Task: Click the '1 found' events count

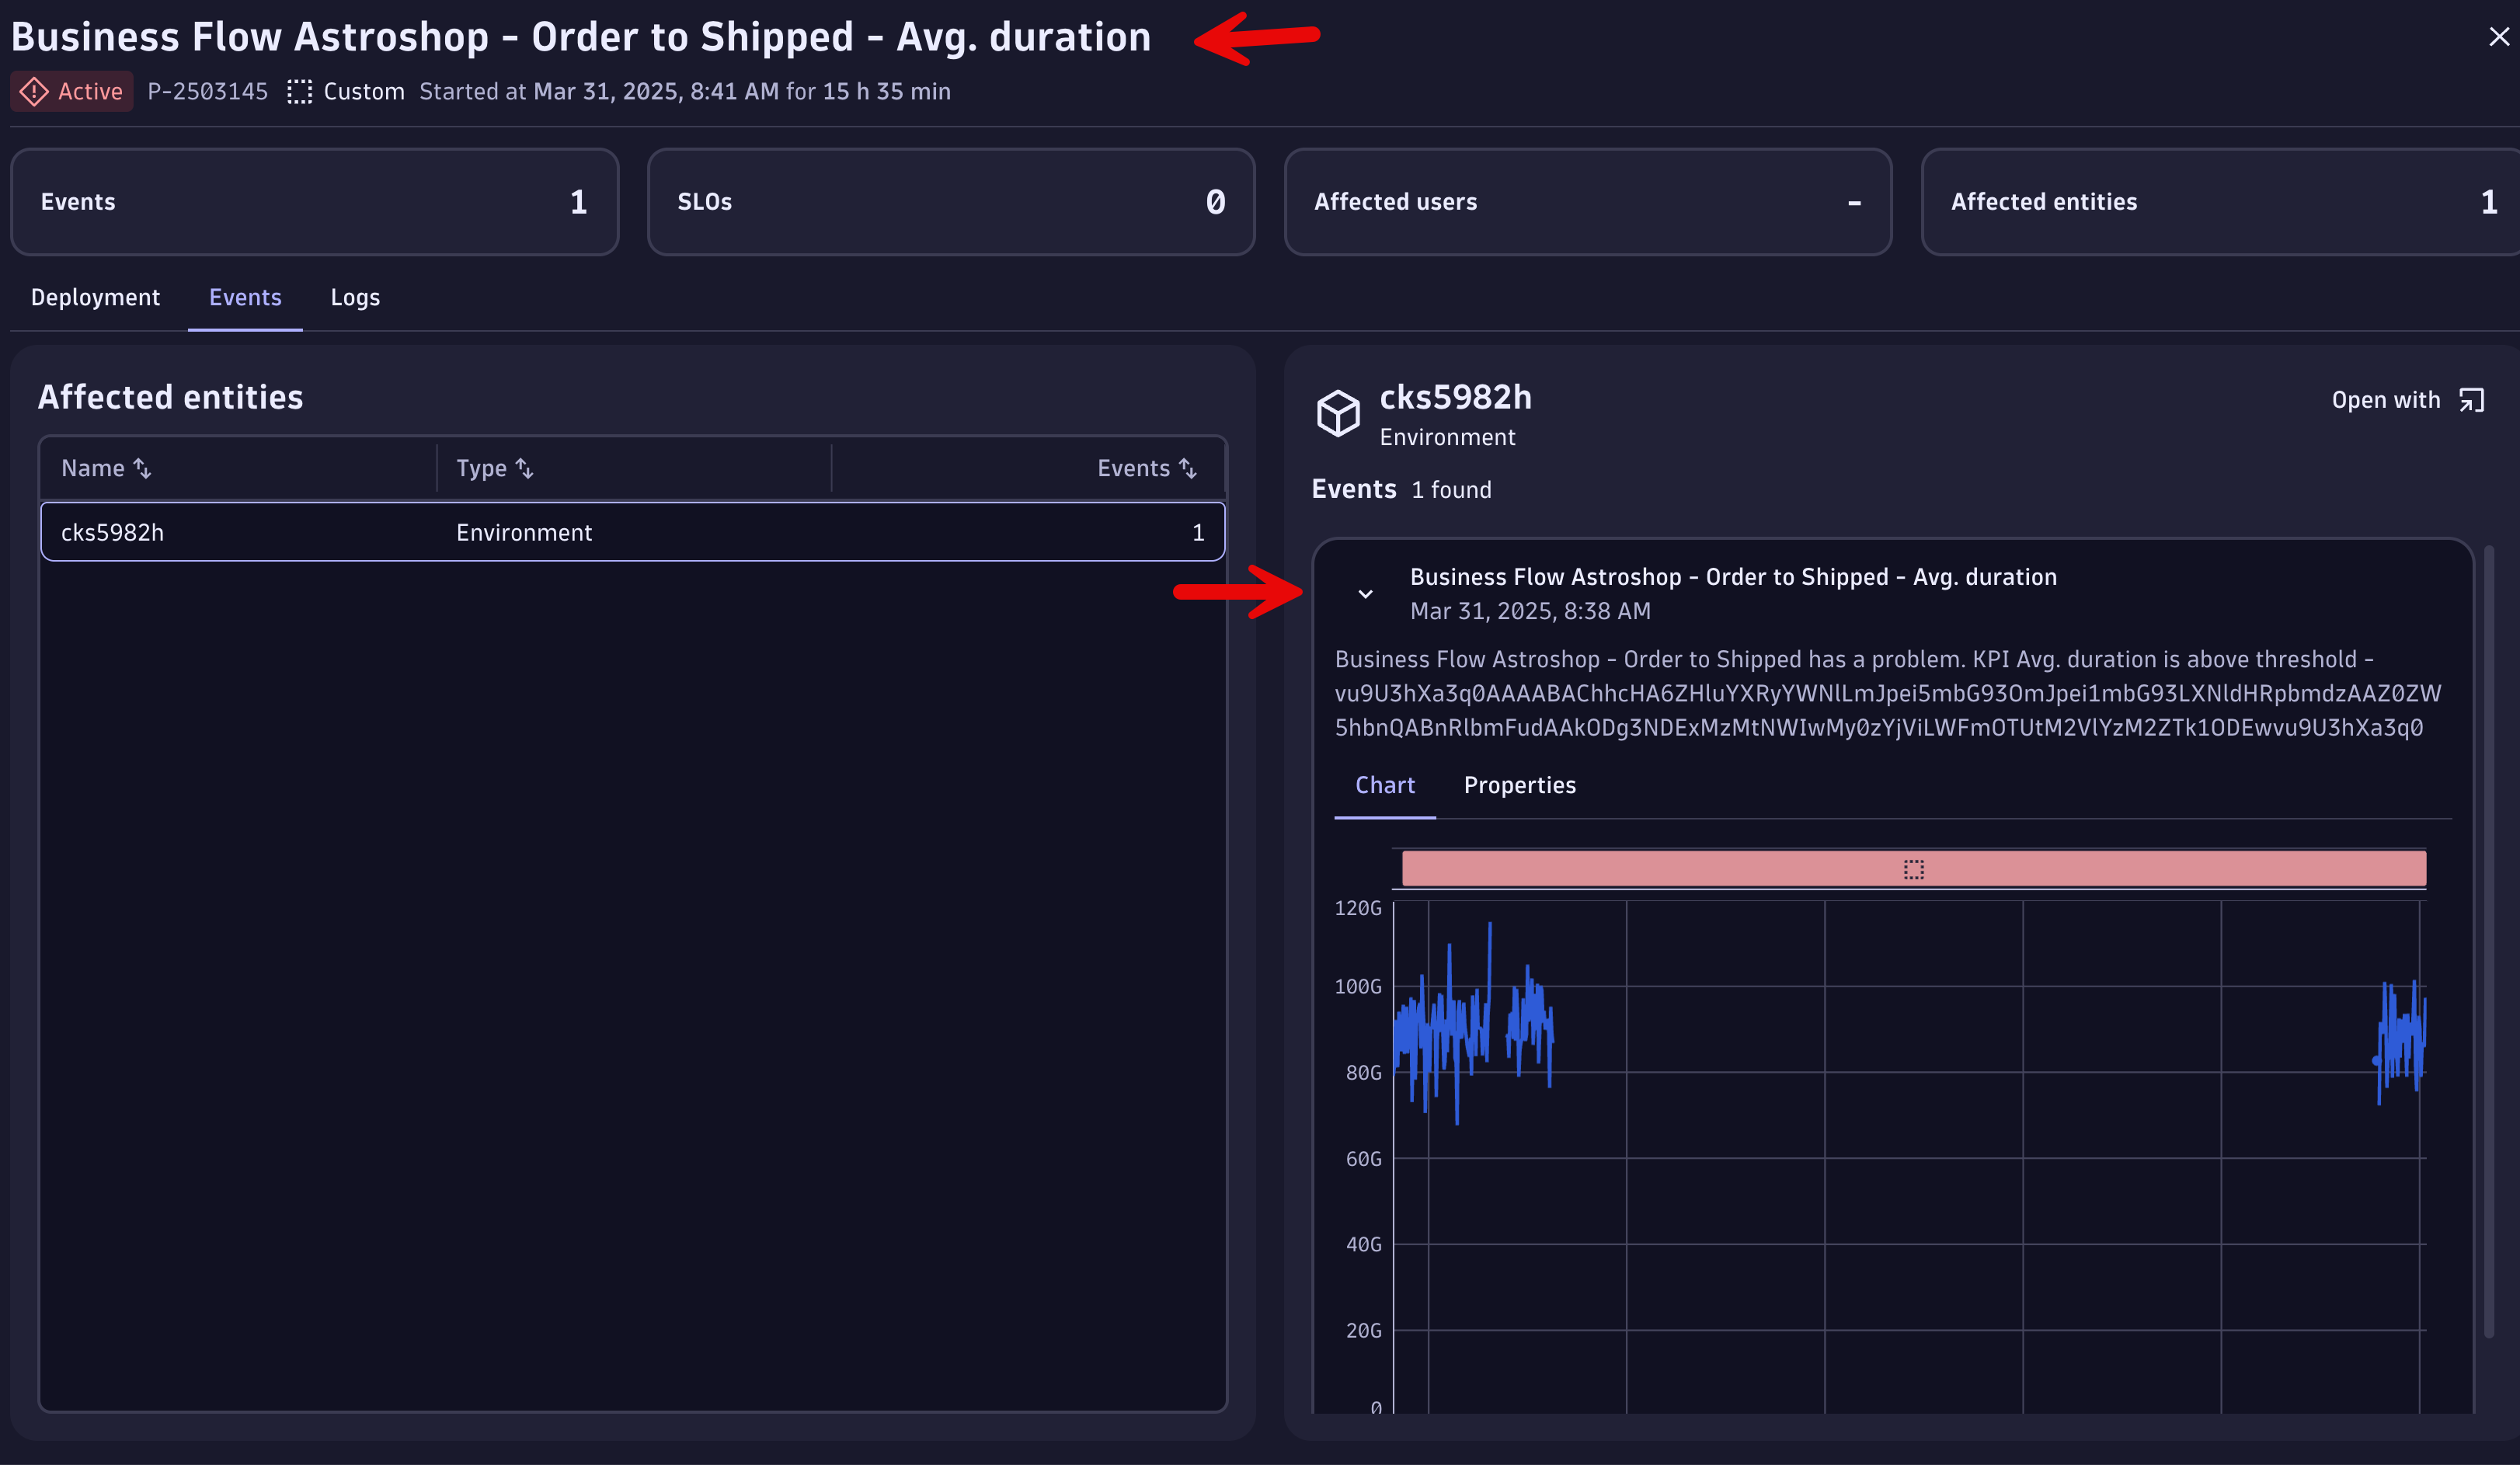Action: coord(1451,490)
